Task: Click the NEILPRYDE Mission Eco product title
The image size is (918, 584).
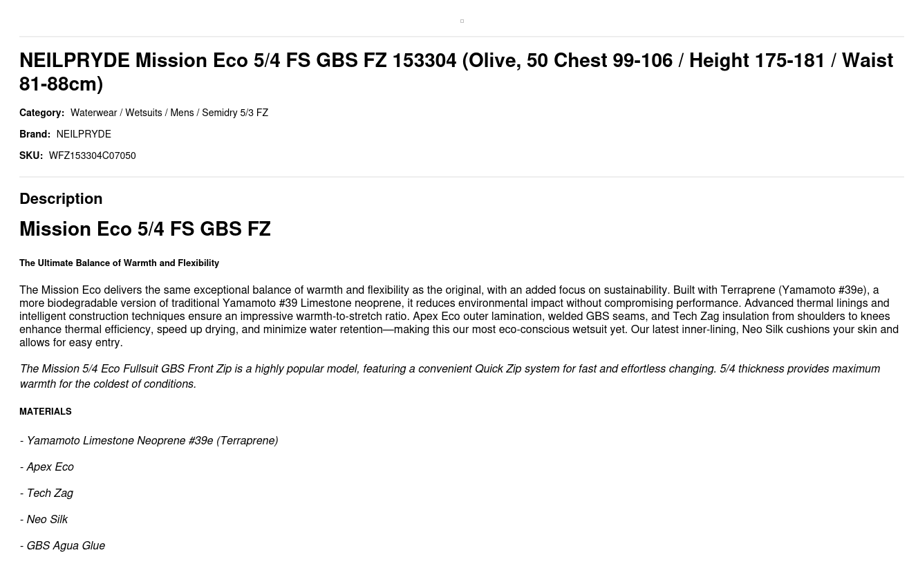Action: coord(456,72)
